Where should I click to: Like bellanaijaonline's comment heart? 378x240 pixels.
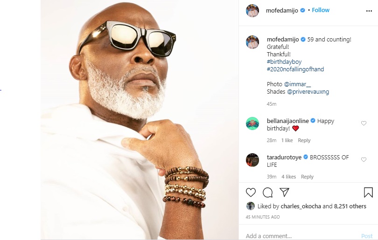[x=364, y=123]
